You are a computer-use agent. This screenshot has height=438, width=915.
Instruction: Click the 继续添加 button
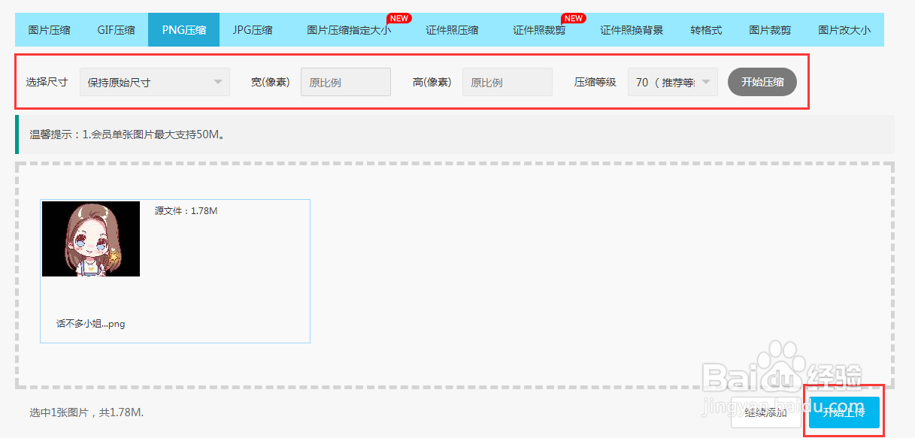[766, 412]
